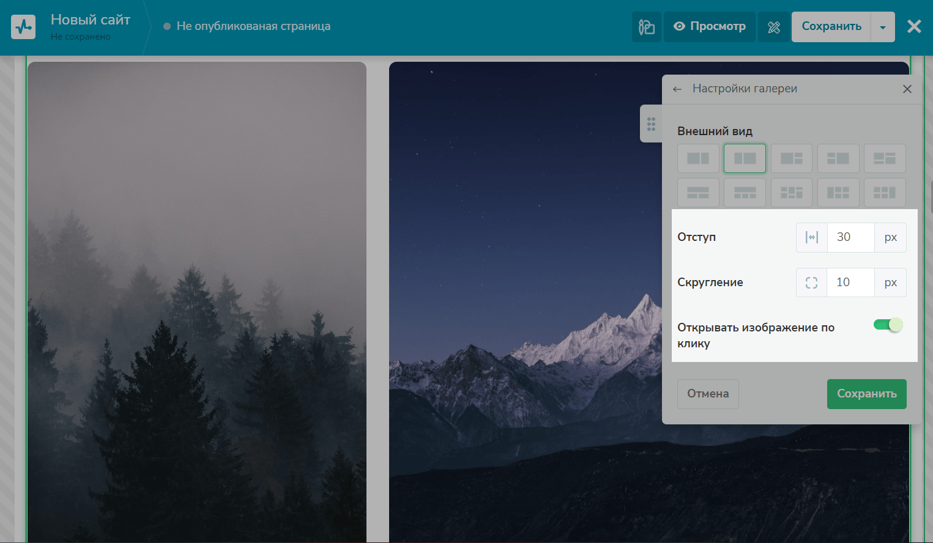Click the Отступ value field showing 30
The width and height of the screenshot is (933, 543).
pos(850,237)
